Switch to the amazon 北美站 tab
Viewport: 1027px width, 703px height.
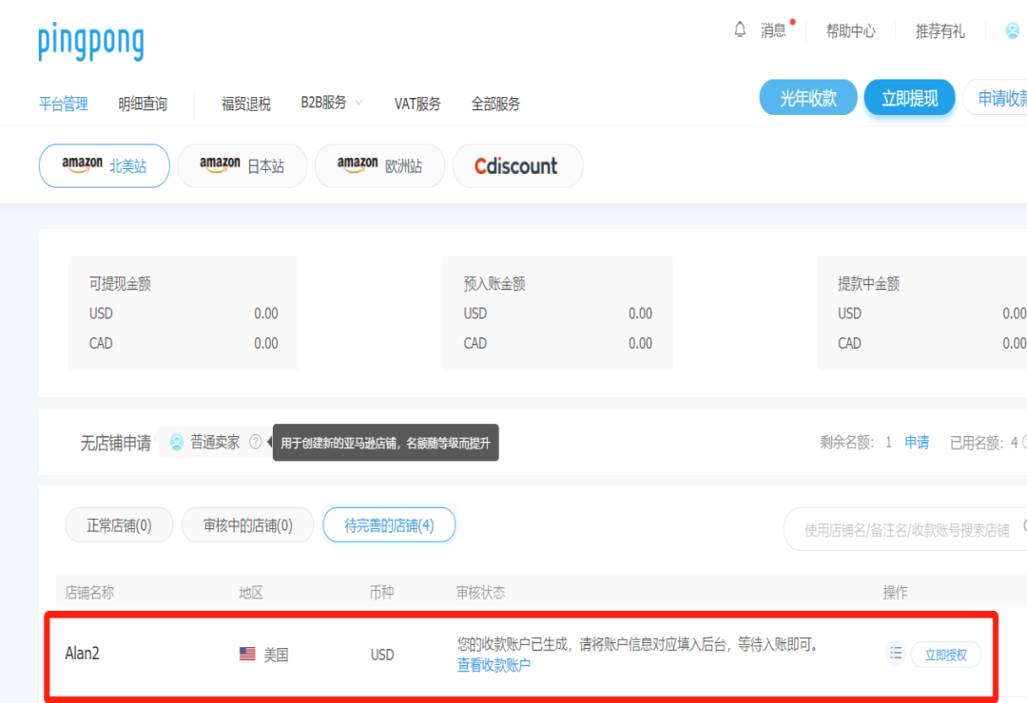[x=104, y=164]
